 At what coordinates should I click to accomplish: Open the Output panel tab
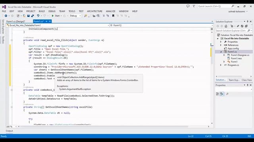[9, 131]
